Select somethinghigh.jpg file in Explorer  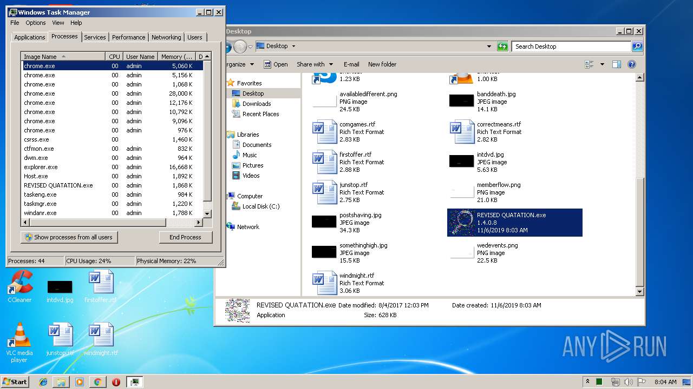350,253
